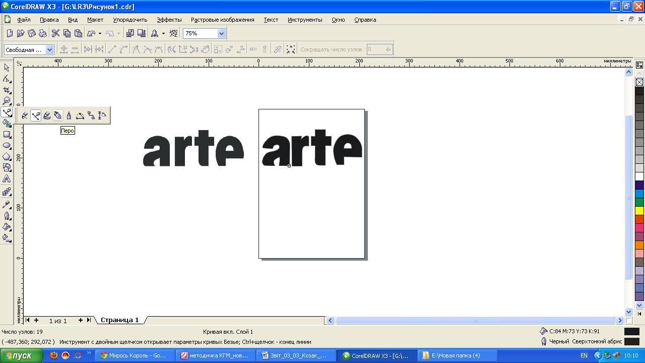
Task: Select the Smart Fill tool
Action: pyautogui.click(x=7, y=123)
